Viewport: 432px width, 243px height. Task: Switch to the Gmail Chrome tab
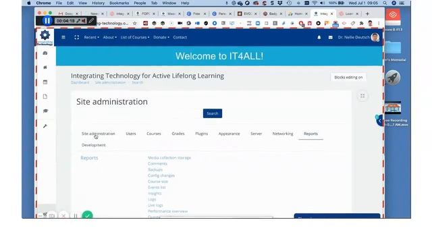[68, 13]
